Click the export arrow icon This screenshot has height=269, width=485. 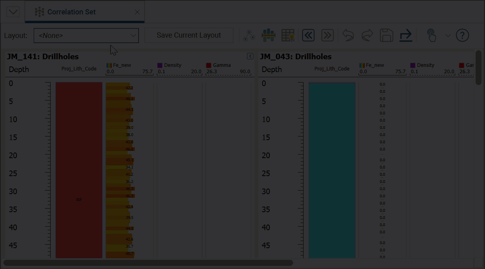[406, 35]
